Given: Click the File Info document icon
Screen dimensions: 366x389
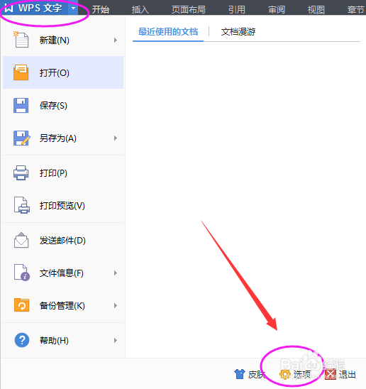Looking at the screenshot, I should point(22,273).
